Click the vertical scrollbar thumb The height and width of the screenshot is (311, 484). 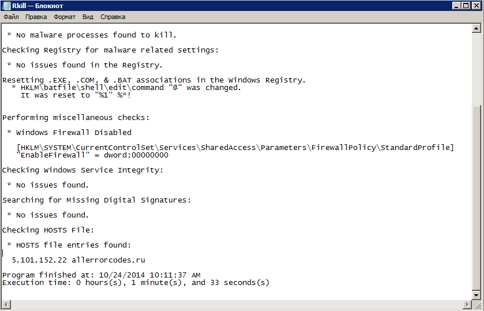(477, 196)
